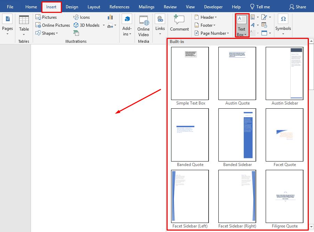Pick the Facet Quote text box style
The image size is (314, 232).
(284, 135)
